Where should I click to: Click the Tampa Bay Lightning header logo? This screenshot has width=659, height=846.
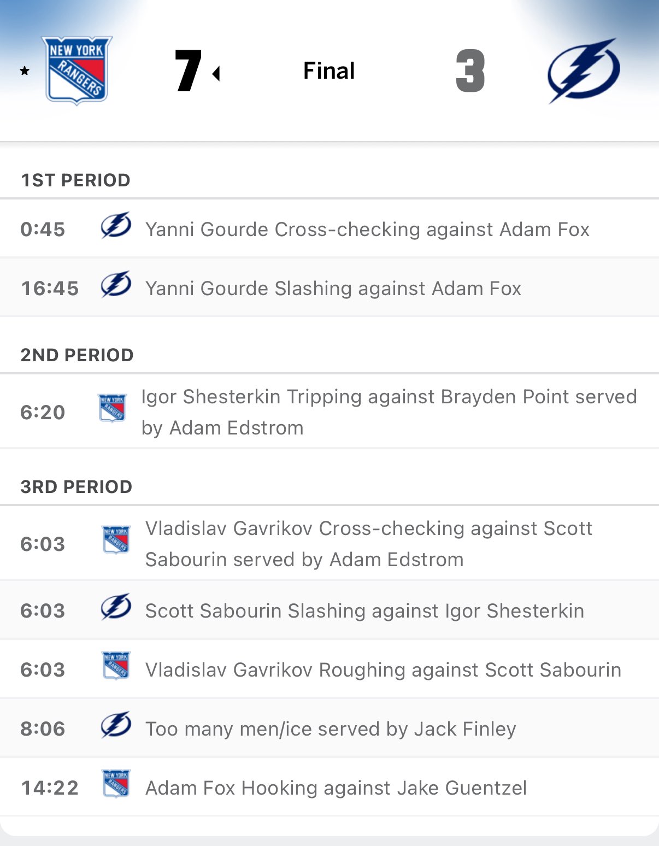pyautogui.click(x=584, y=70)
